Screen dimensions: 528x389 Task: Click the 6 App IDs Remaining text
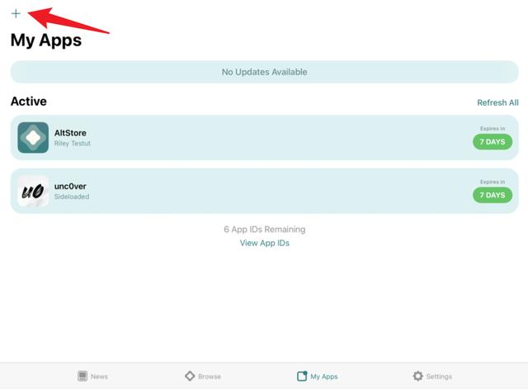265,230
